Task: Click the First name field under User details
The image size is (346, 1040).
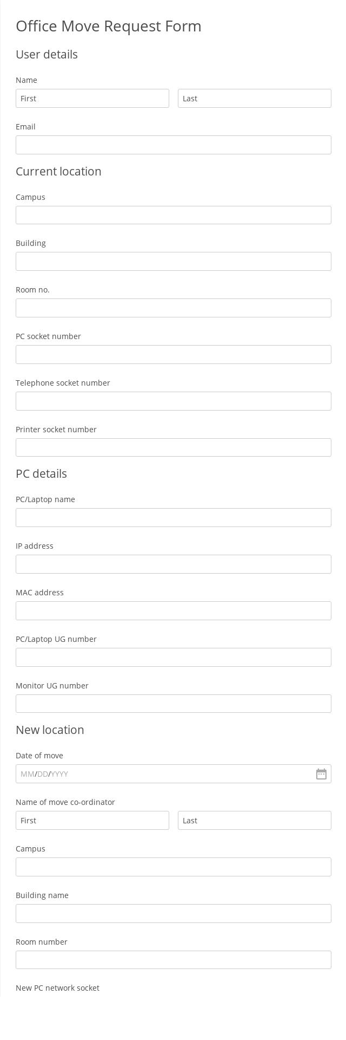Action: tap(92, 98)
